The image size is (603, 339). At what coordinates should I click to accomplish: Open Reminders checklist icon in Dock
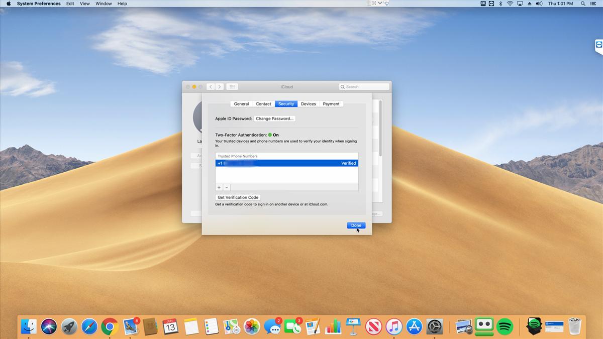pyautogui.click(x=211, y=326)
